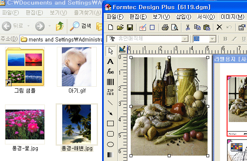Select the straight line tool
Image resolution: width=247 pixels, height=161 pixels.
(110, 103)
